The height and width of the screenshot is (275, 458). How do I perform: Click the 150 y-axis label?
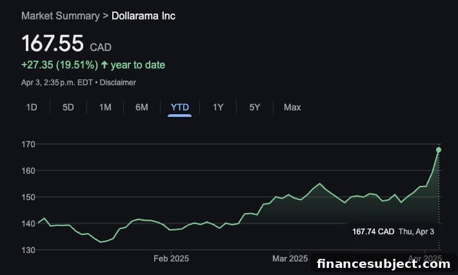28,197
